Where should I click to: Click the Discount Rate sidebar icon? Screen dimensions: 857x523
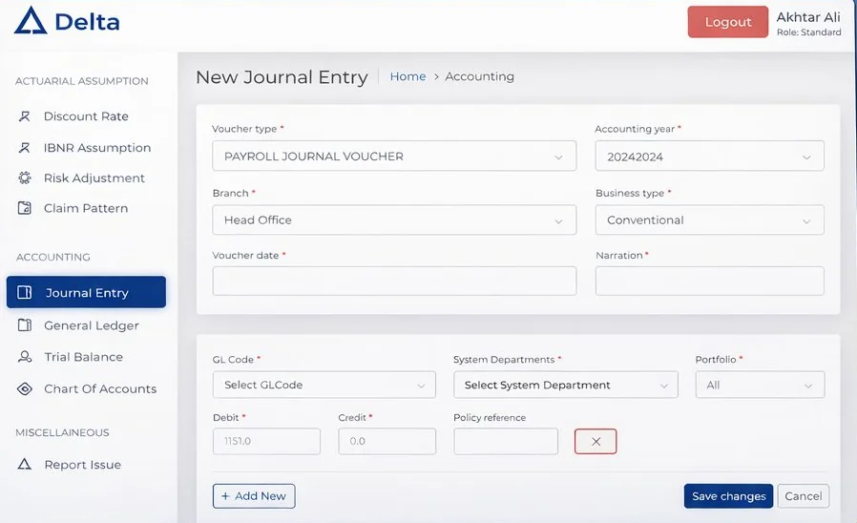pyautogui.click(x=24, y=116)
